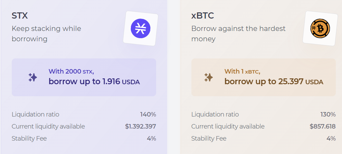This screenshot has height=154, width=342.
Task: Click the purple STX token logo
Action: pos(141,28)
